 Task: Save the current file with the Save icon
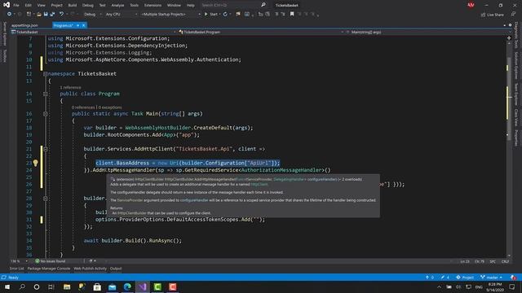coord(46,15)
